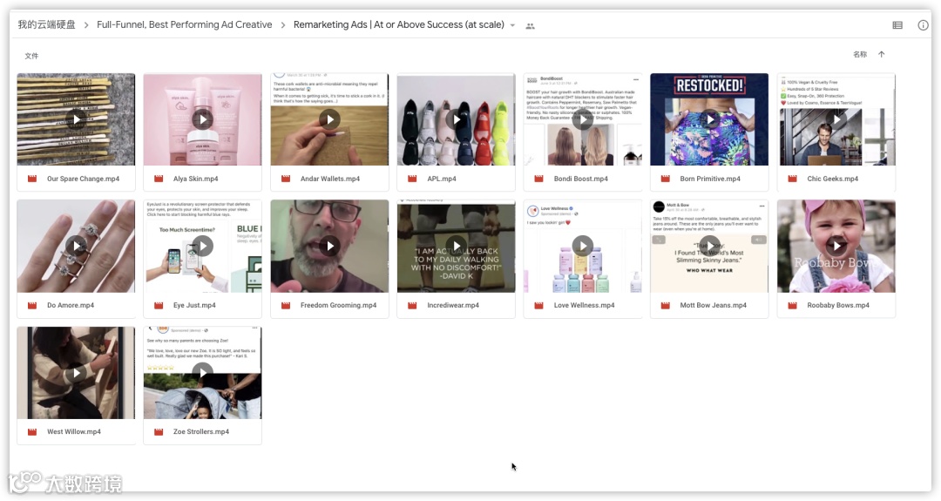This screenshot has height=501, width=941.
Task: Select the Incrediwear.mp4 filename
Action: click(453, 306)
